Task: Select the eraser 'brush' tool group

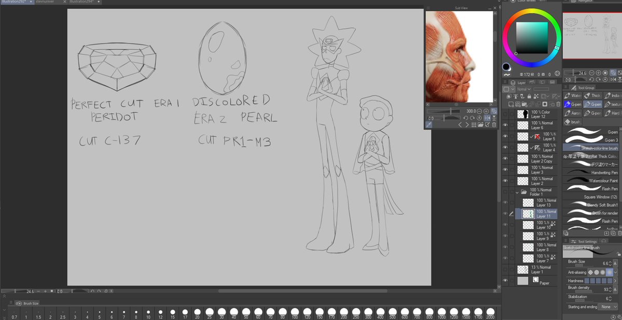Action: tap(572, 122)
